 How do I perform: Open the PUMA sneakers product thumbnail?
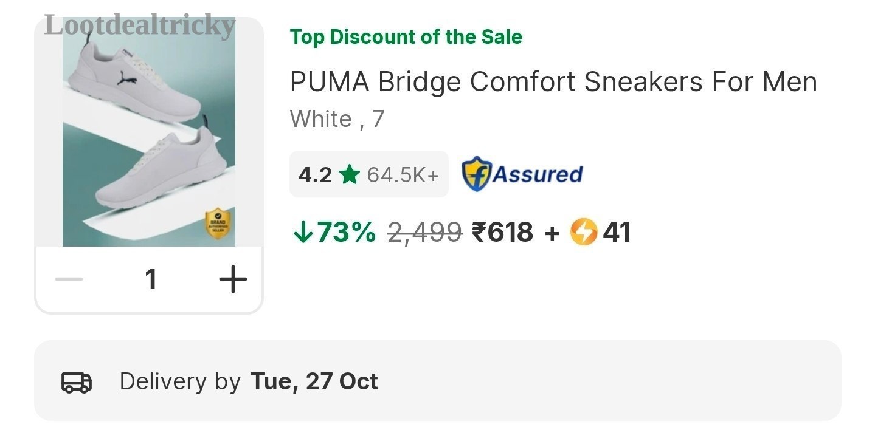point(149,132)
